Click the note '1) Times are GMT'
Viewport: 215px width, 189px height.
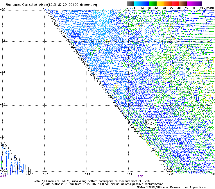coord(54,181)
